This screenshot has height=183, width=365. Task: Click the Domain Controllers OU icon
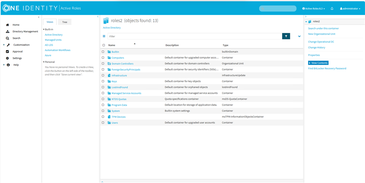(x=109, y=63)
